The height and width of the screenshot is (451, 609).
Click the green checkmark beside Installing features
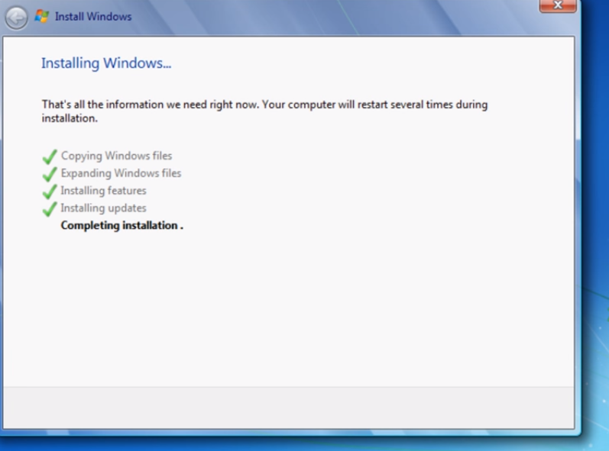point(50,192)
